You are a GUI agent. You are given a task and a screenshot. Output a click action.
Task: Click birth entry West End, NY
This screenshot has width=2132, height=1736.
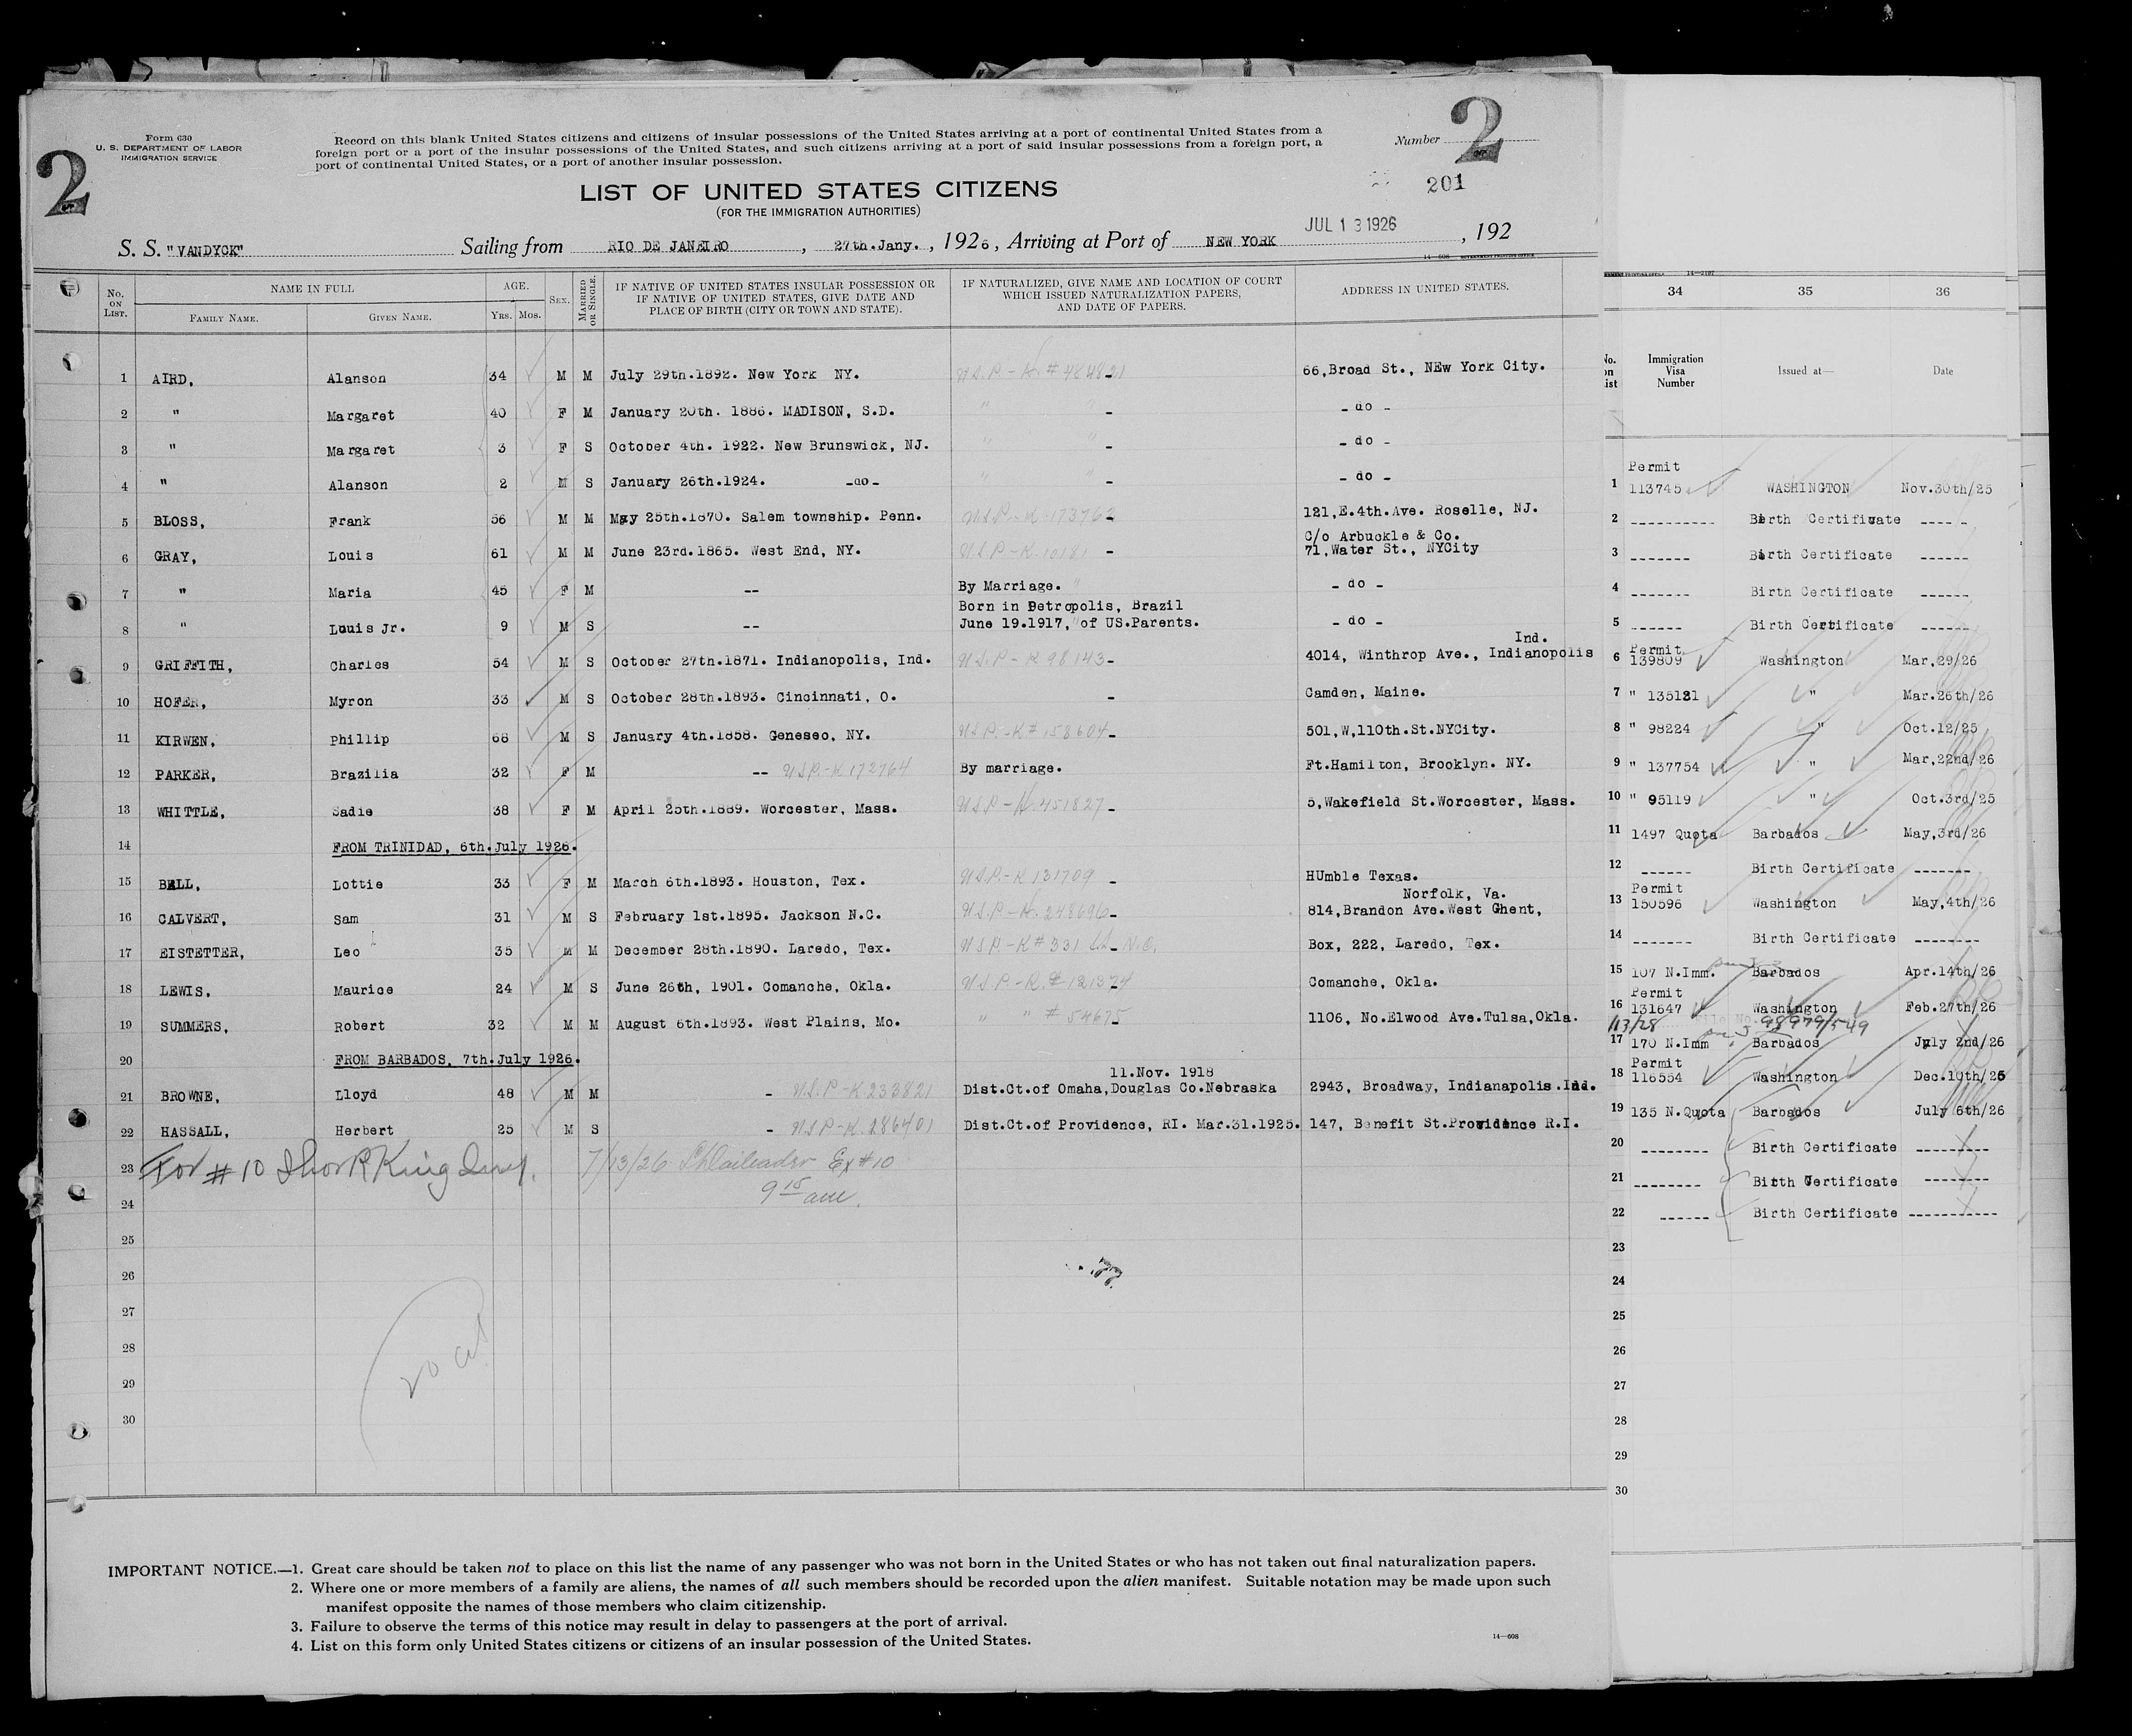point(734,551)
